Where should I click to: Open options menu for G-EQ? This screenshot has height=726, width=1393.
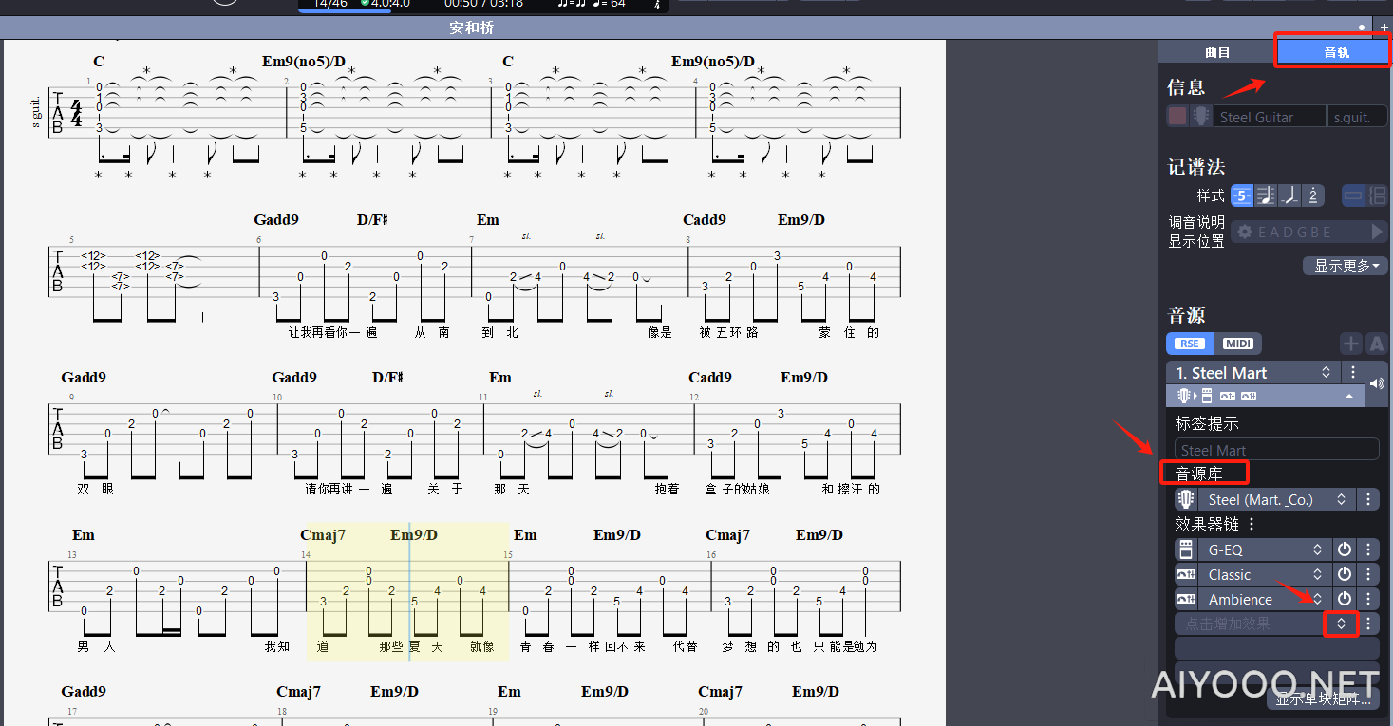coord(1368,549)
